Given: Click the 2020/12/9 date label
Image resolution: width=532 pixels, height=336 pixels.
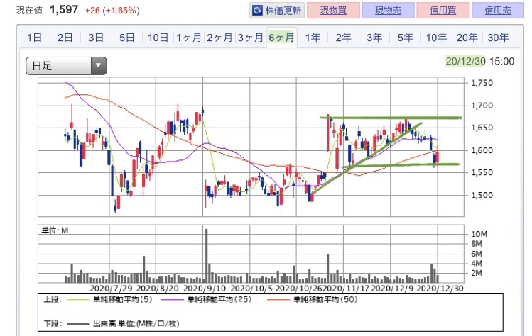Looking at the screenshot, I should [392, 289].
